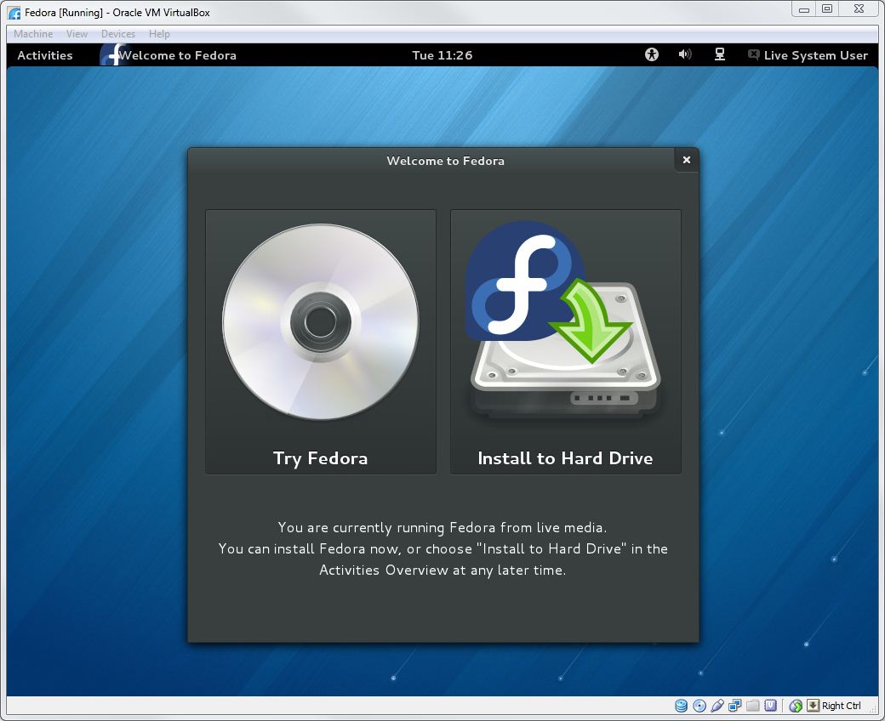Click the mouse integration status icon
885x721 pixels.
(x=796, y=706)
